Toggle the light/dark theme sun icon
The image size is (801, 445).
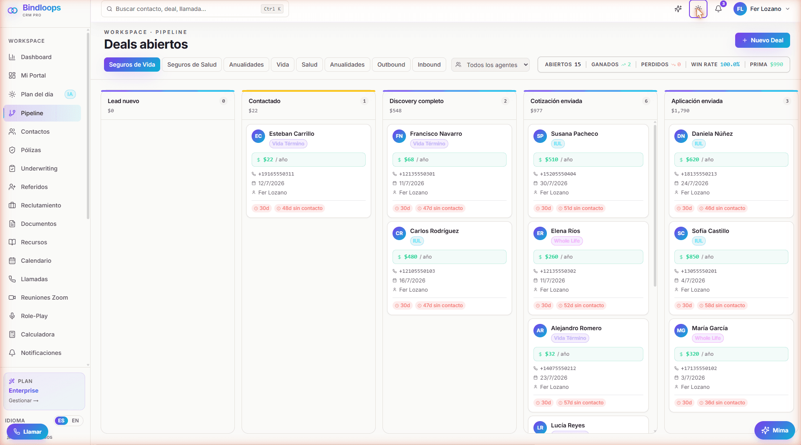point(698,9)
